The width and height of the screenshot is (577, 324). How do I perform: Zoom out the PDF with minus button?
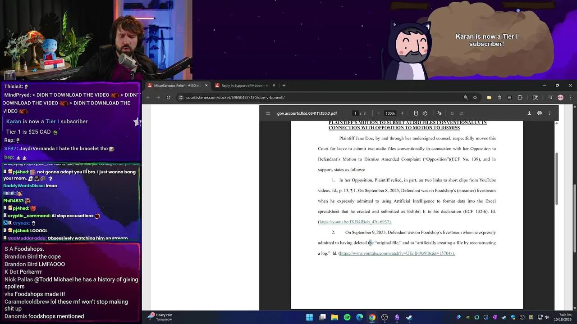(x=378, y=113)
